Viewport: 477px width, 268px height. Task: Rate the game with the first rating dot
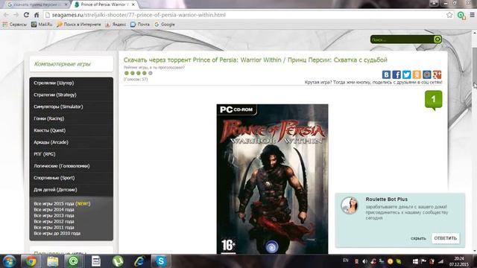pyautogui.click(x=127, y=73)
